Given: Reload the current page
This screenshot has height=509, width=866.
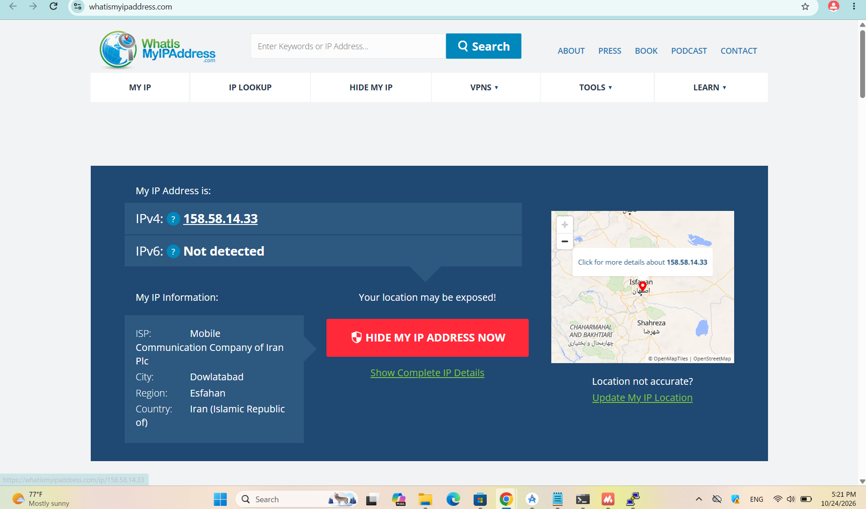Looking at the screenshot, I should (x=53, y=6).
